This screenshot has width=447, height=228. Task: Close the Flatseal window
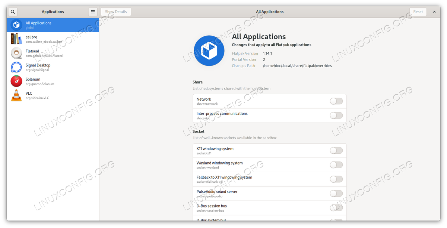pyautogui.click(x=434, y=12)
